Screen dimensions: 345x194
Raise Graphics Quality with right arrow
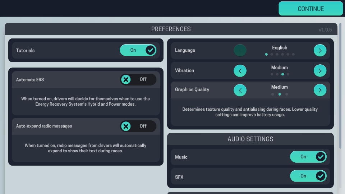click(x=320, y=90)
